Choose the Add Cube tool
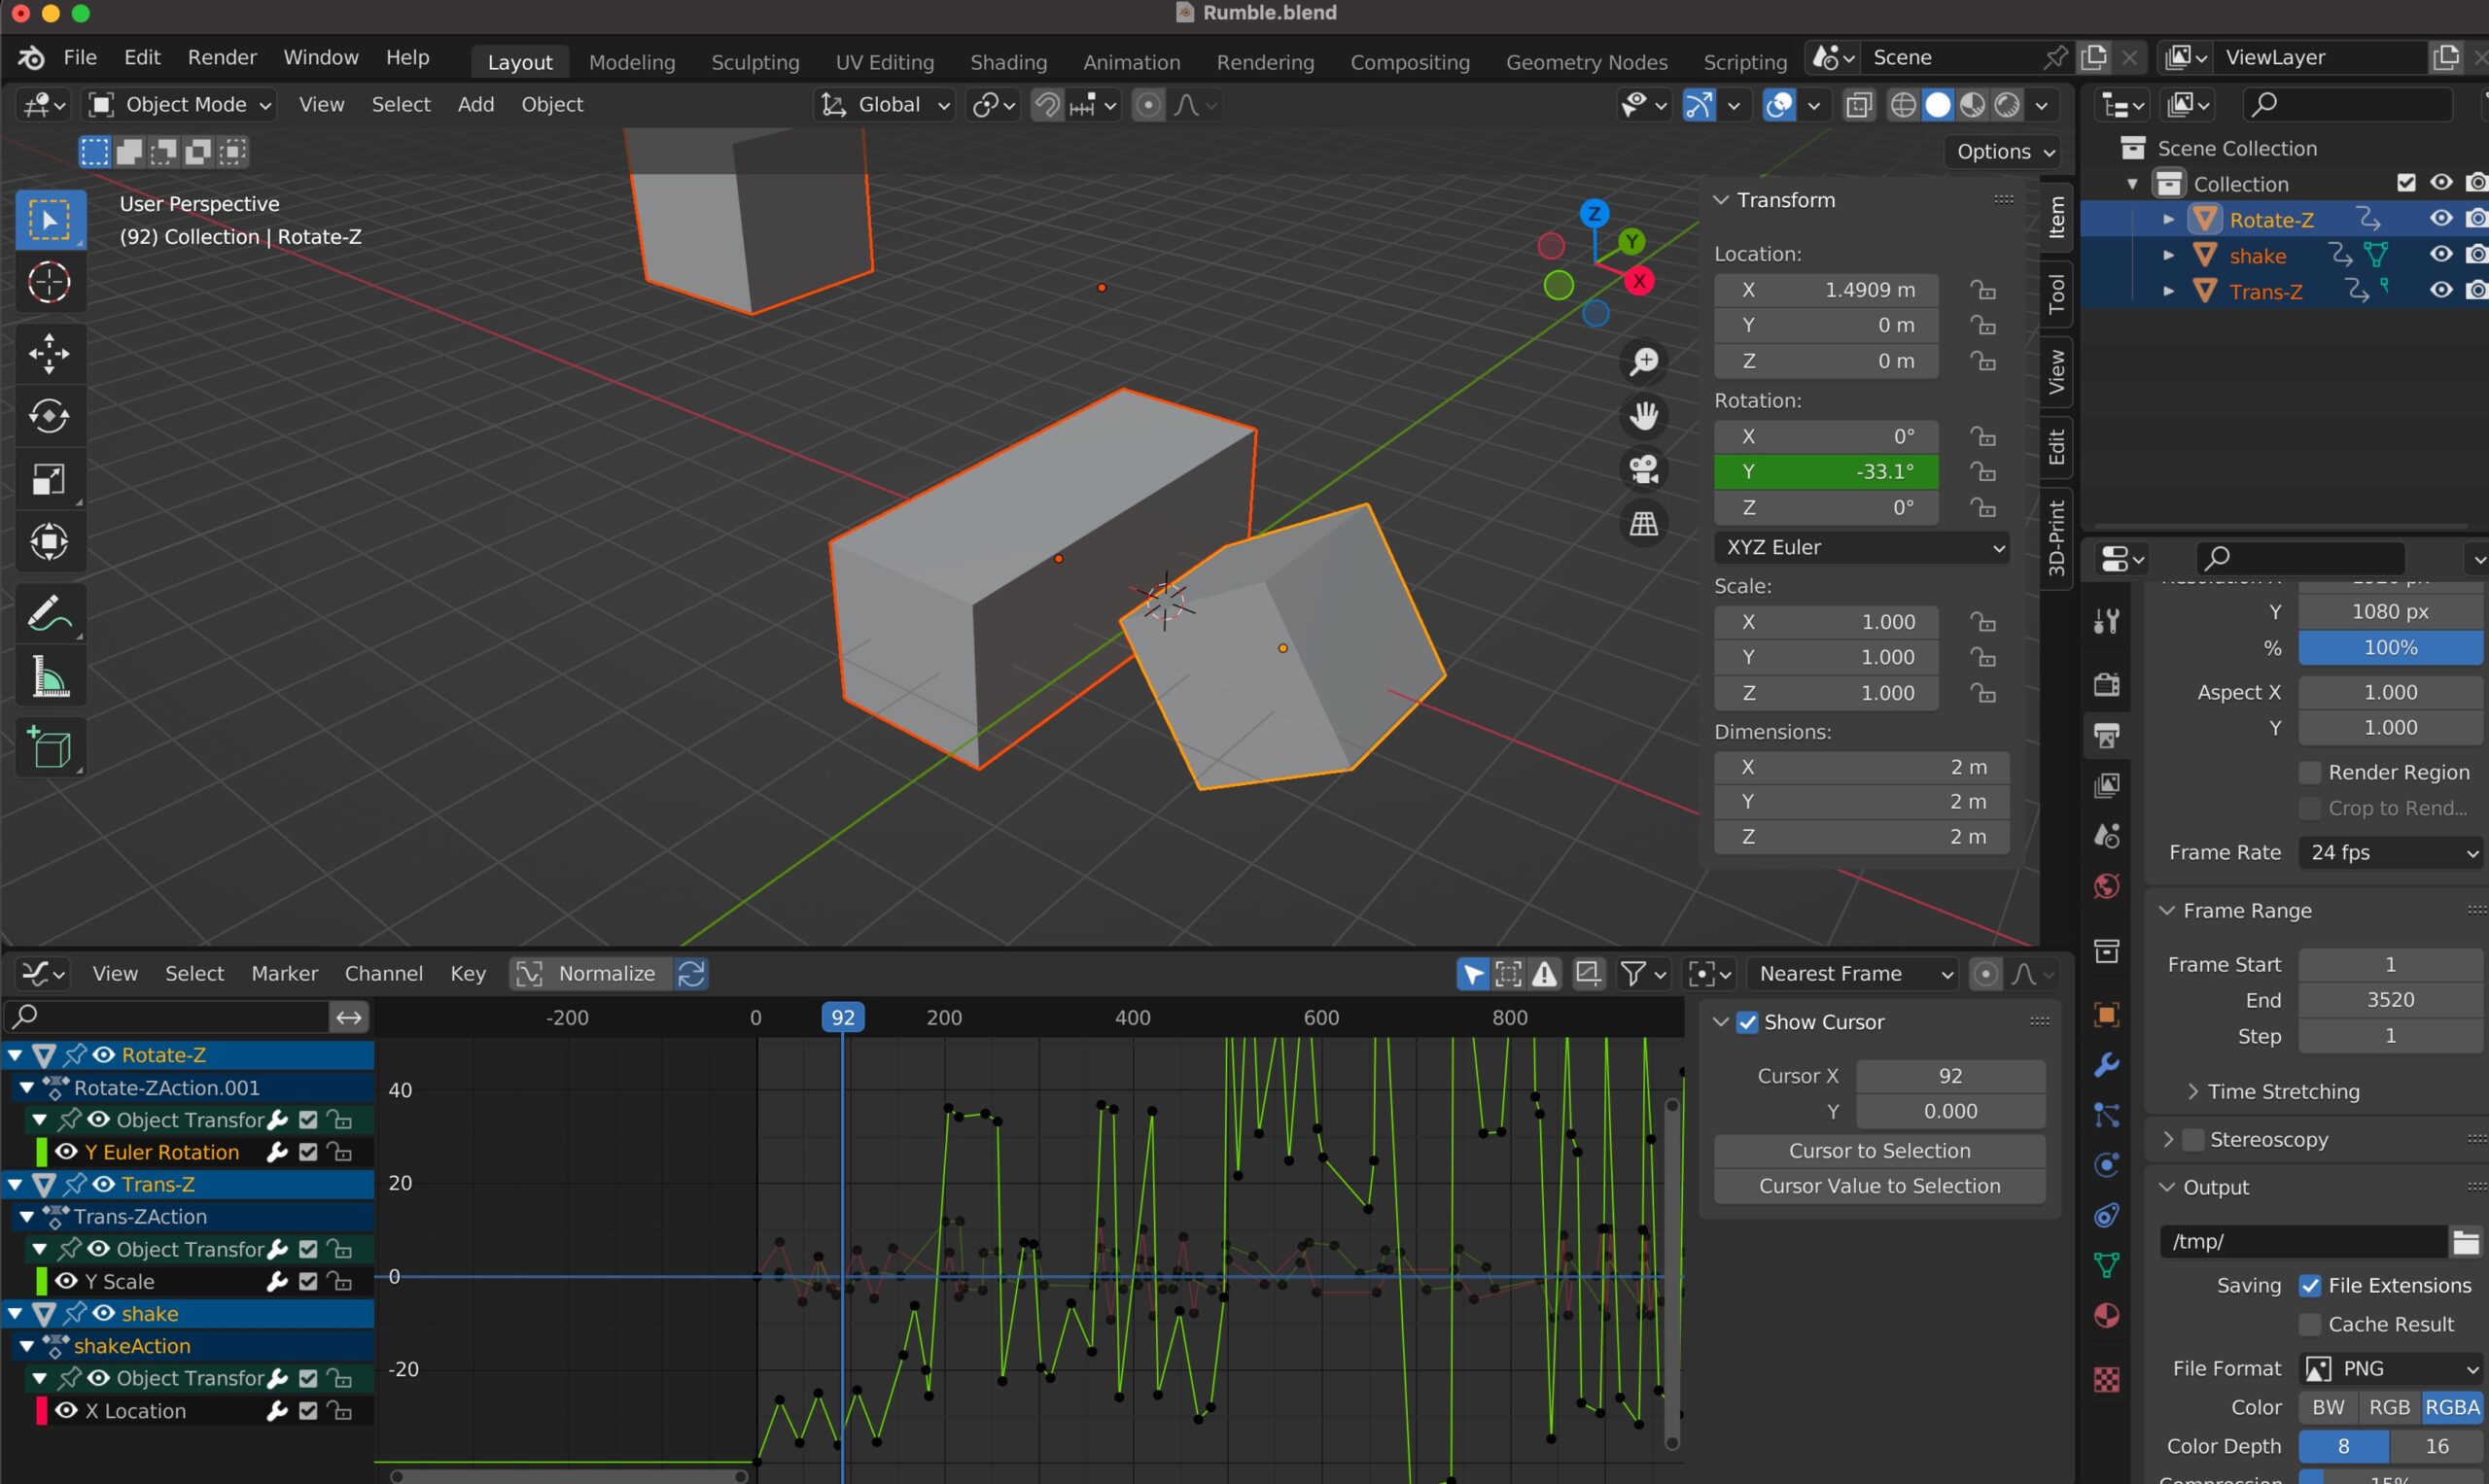The height and width of the screenshot is (1484, 2489). (49, 747)
